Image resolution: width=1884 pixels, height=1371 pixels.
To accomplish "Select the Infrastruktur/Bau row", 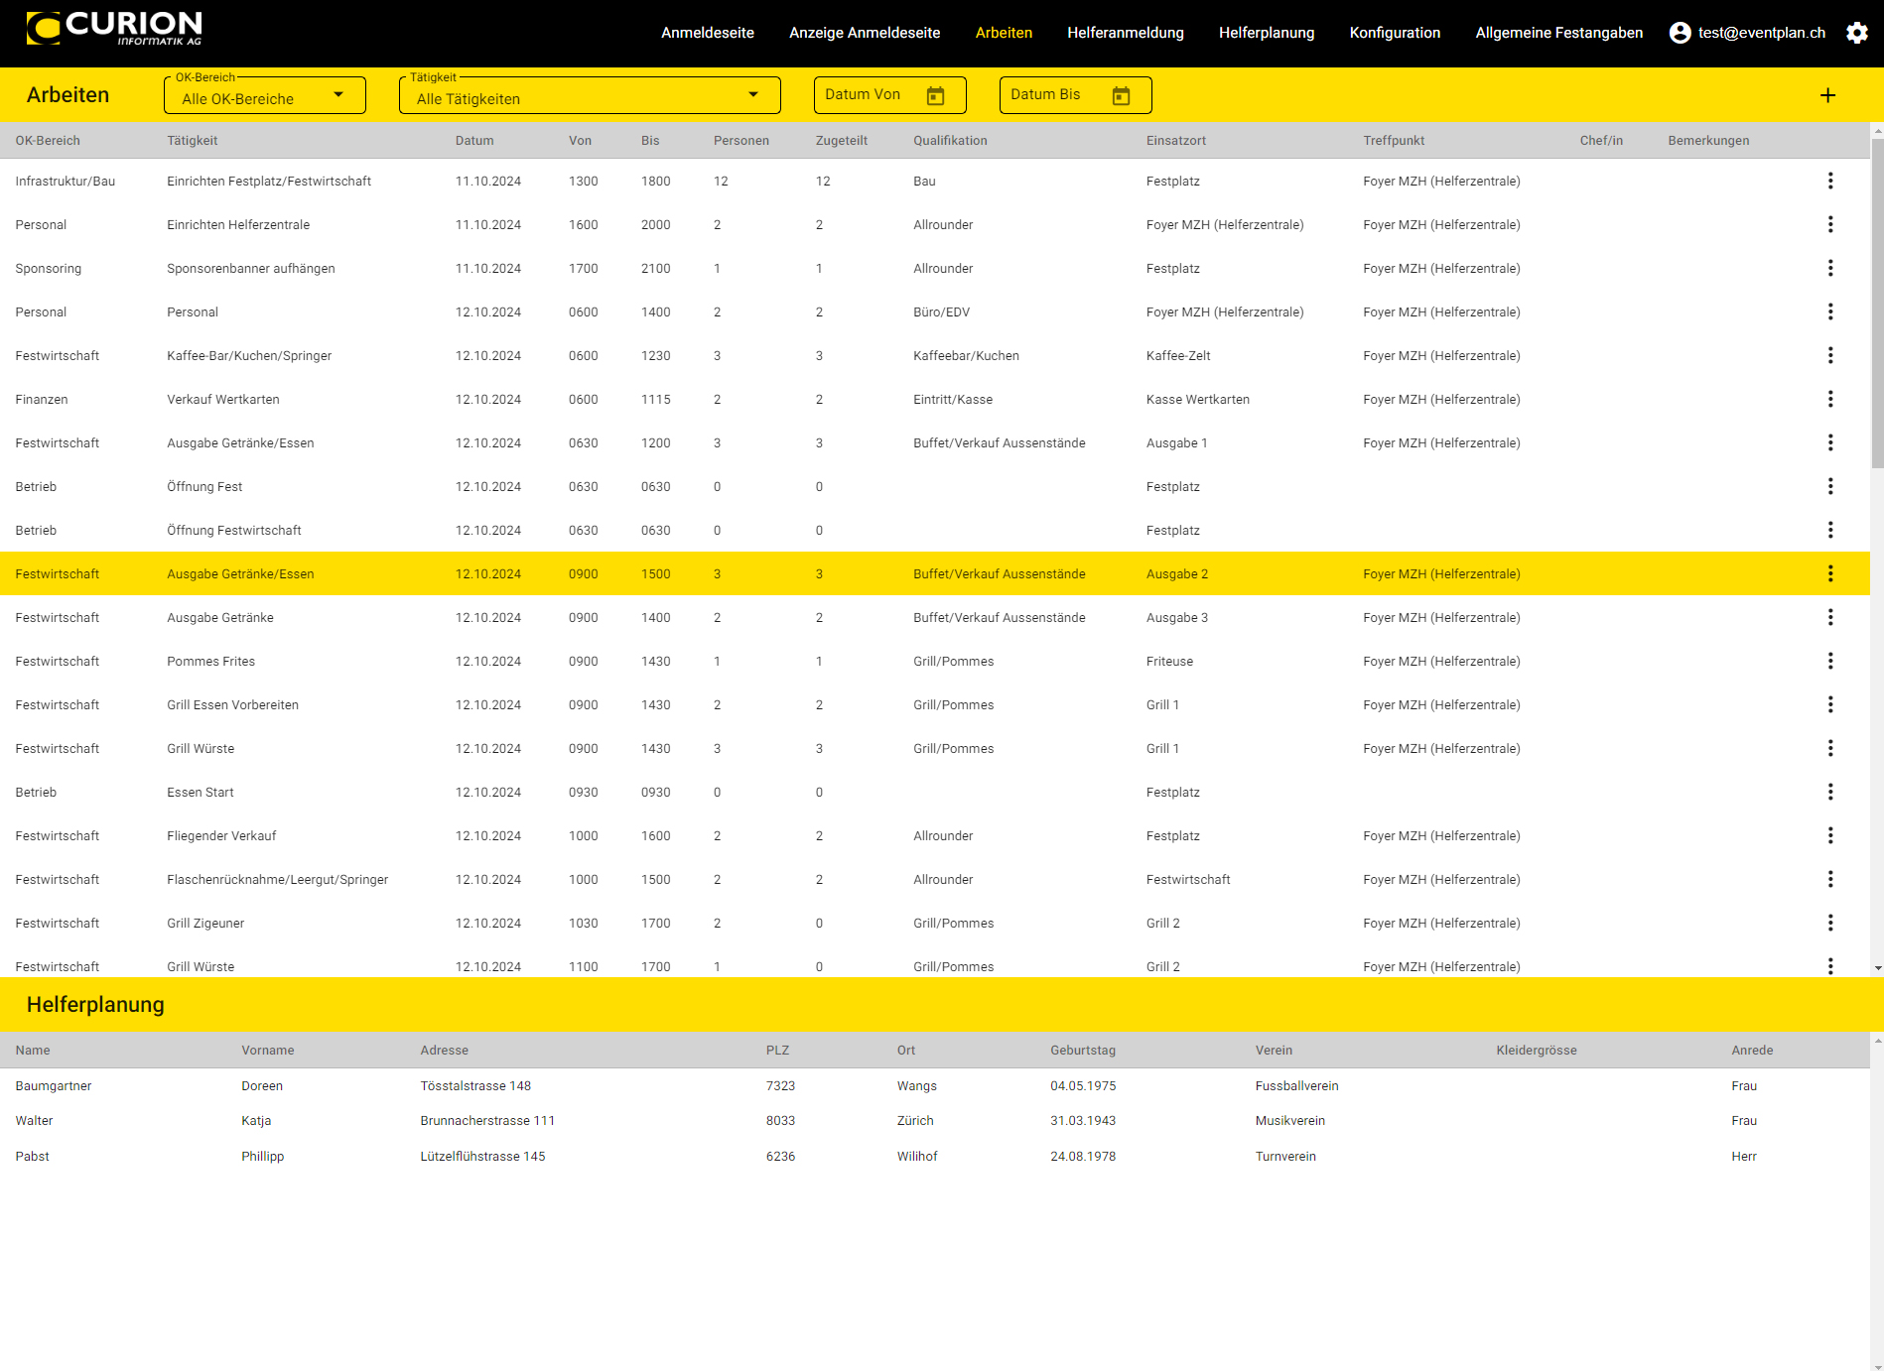I will [x=935, y=181].
